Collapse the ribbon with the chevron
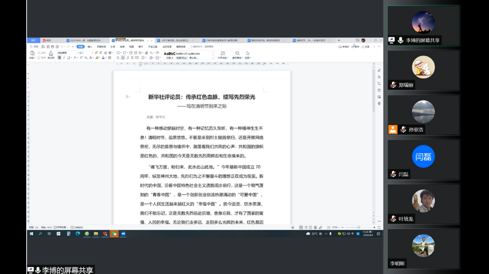The image size is (489, 274). (379, 46)
